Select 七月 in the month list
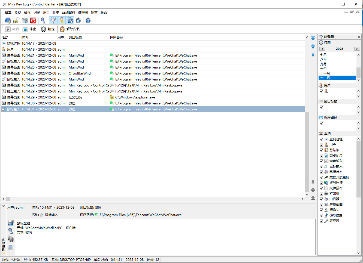Screen dimensions: 363x263 337,55
